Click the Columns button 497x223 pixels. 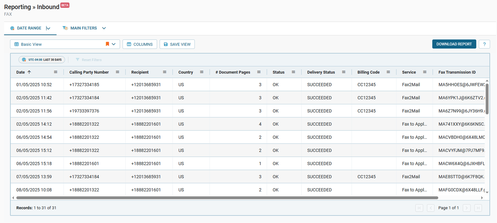click(140, 44)
